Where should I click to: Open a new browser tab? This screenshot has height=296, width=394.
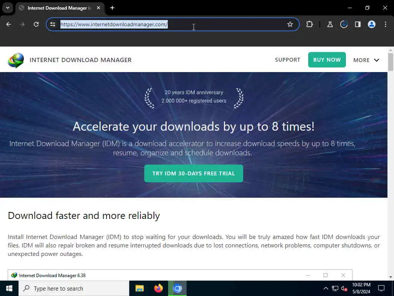coord(112,8)
